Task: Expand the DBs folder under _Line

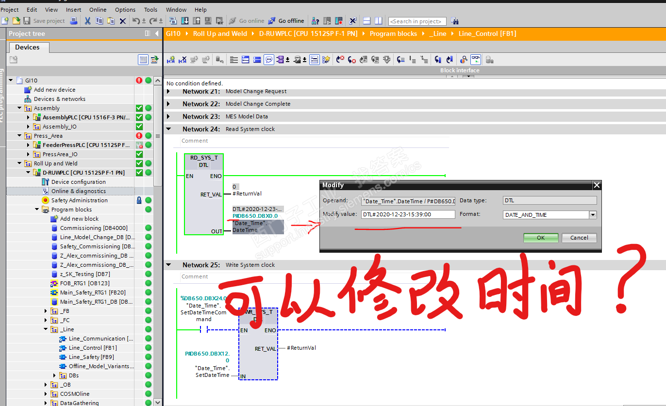Action: [x=54, y=375]
